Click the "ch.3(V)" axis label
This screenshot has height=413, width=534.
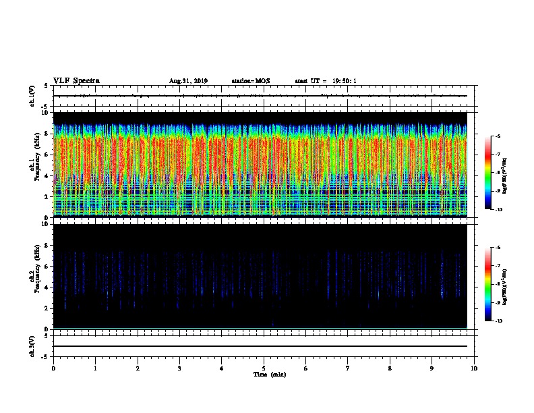click(x=32, y=346)
